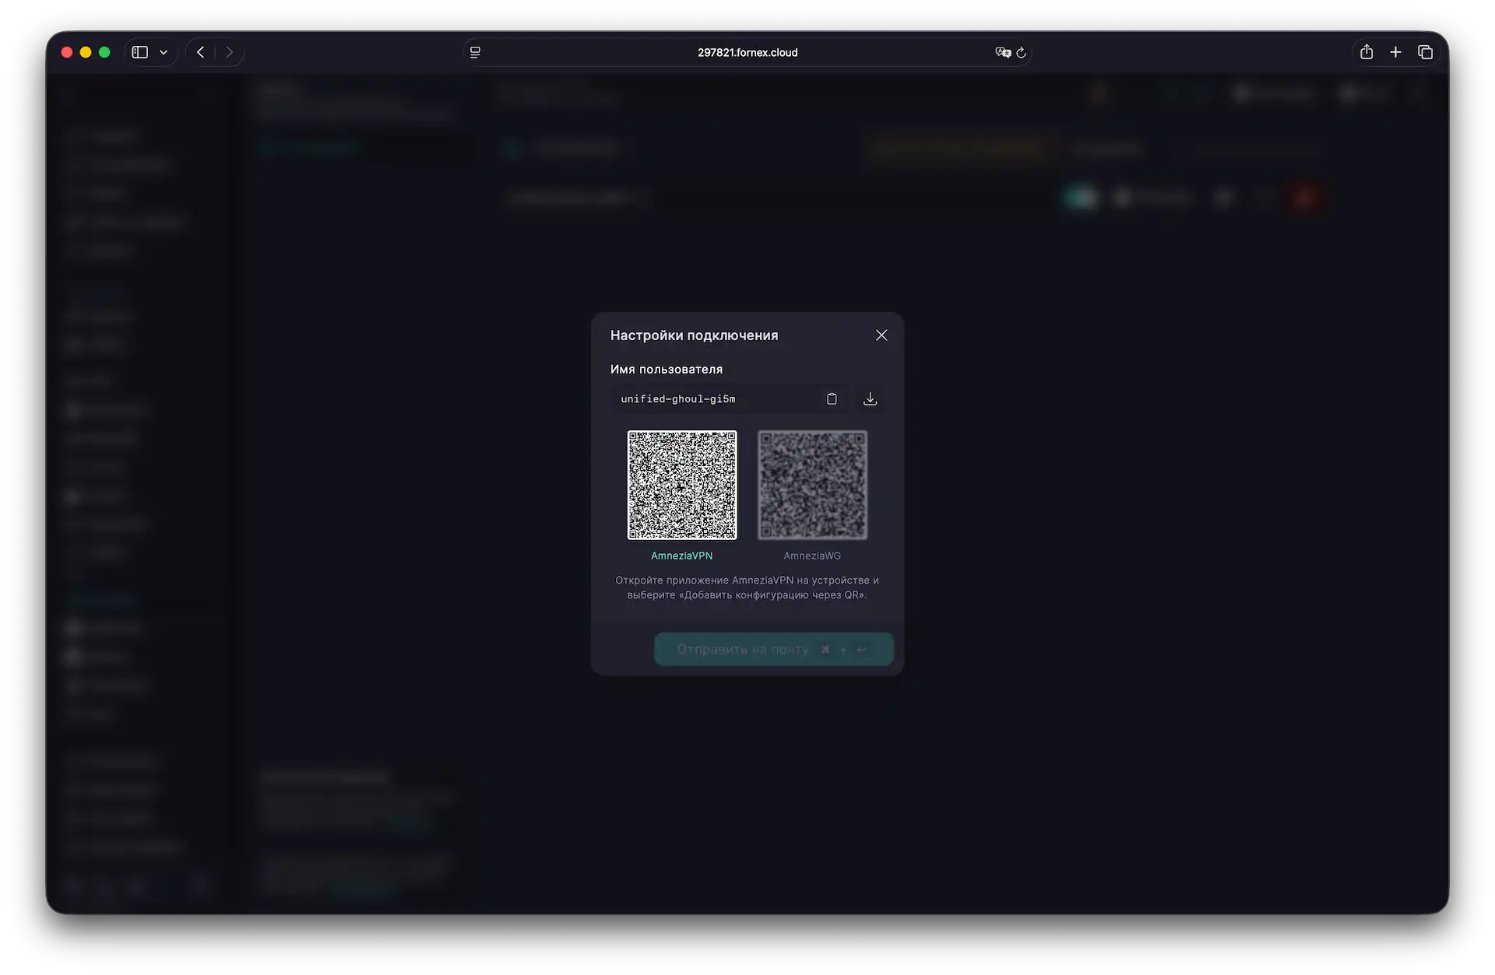Open the page menu icon in address bar
This screenshot has height=975, width=1495.
point(475,52)
